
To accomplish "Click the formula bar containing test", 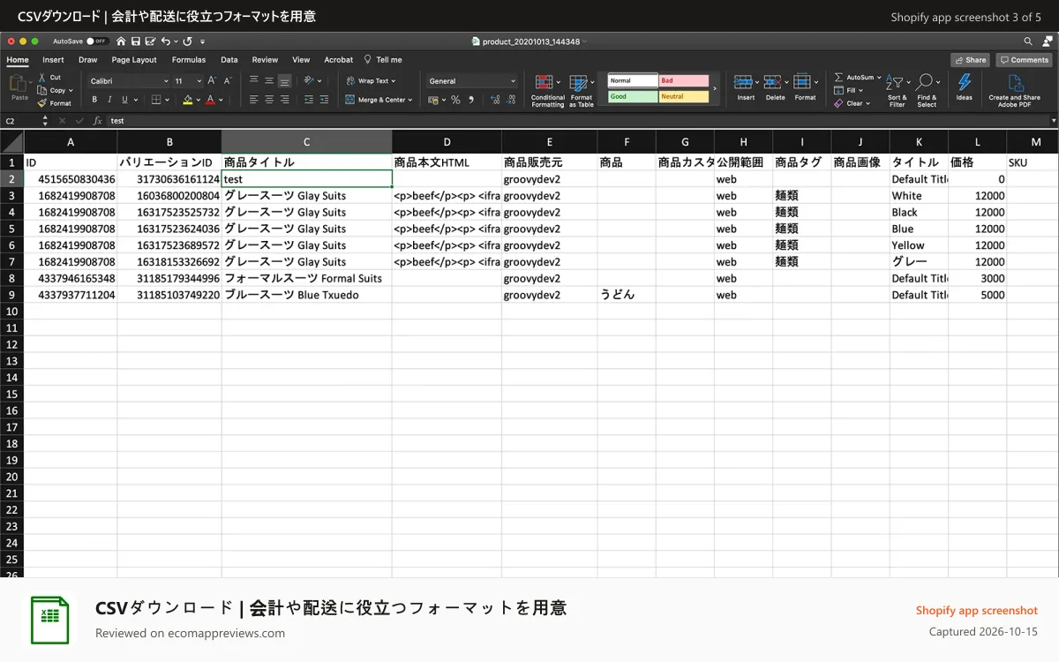I will [x=578, y=120].
